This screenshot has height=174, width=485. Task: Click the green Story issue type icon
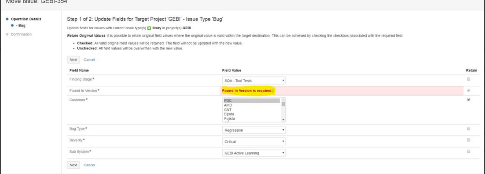click(149, 28)
